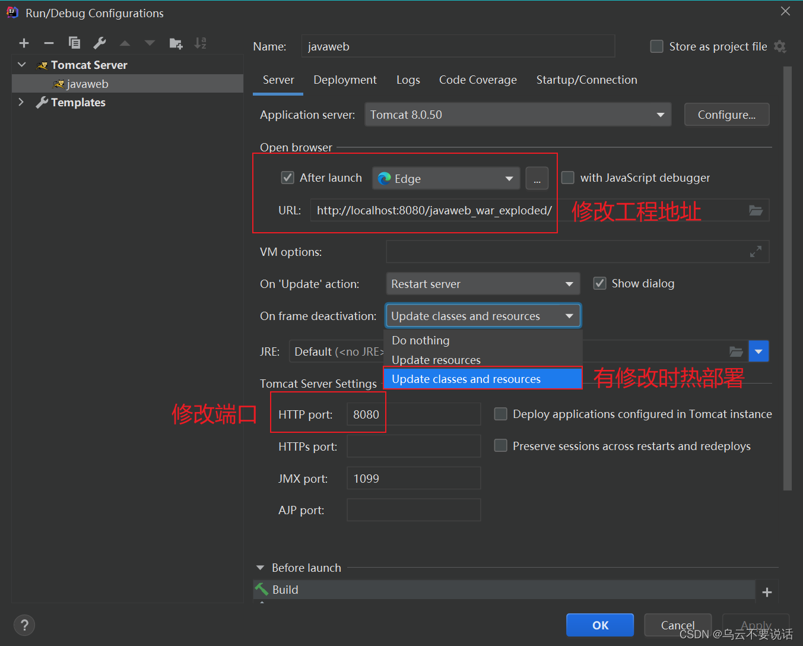This screenshot has width=803, height=646.
Task: Open gear settings next to Store as project file
Action: (780, 46)
